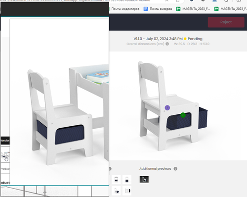Open MAGENTA_2023 bookmark right after Почты визеров
The width and height of the screenshot is (247, 197).
[x=193, y=9]
